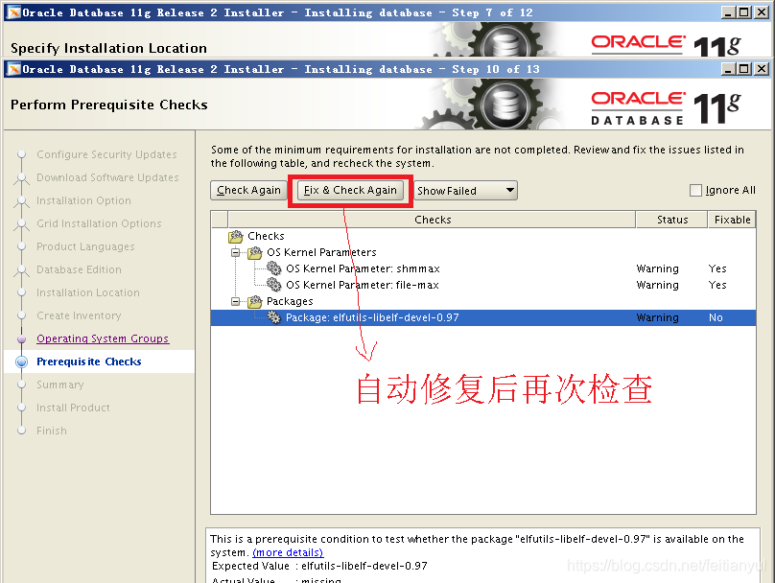Select OS Kernel Parameter: file-max row
Image resolution: width=775 pixels, height=583 pixels.
click(483, 285)
